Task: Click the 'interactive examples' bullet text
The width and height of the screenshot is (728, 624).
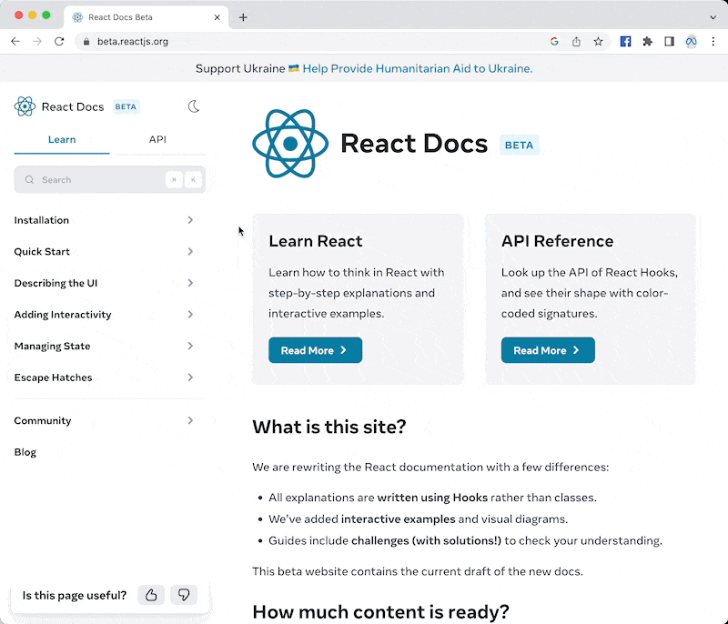Action: [x=398, y=519]
